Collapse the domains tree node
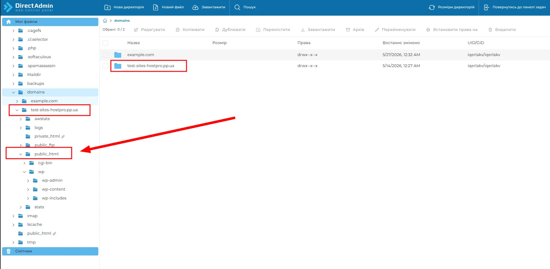550x269 pixels. coord(13,93)
